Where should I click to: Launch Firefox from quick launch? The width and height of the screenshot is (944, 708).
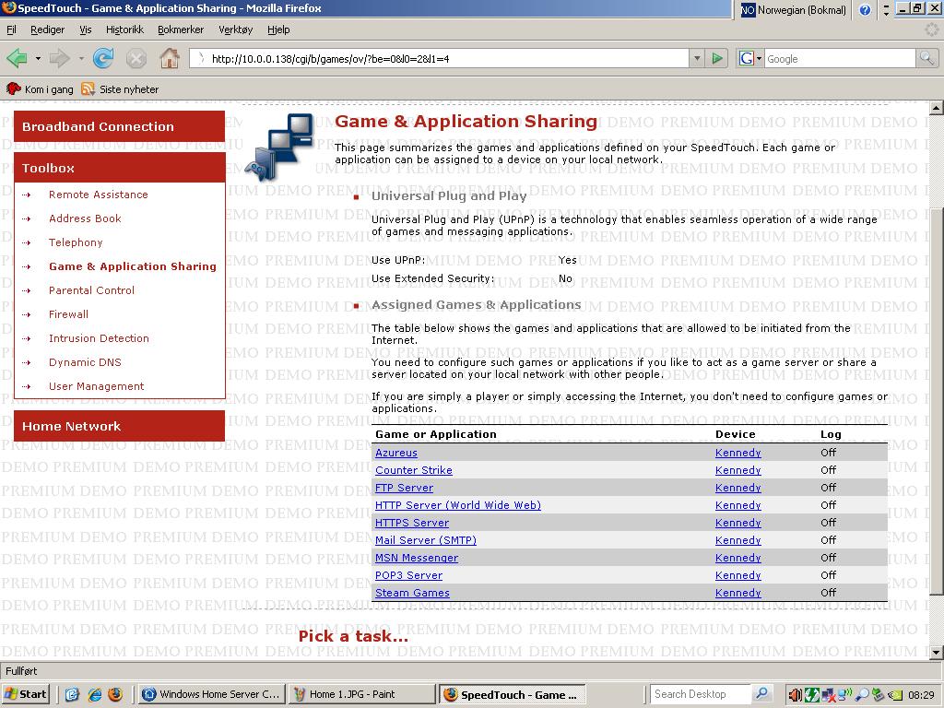coord(115,694)
